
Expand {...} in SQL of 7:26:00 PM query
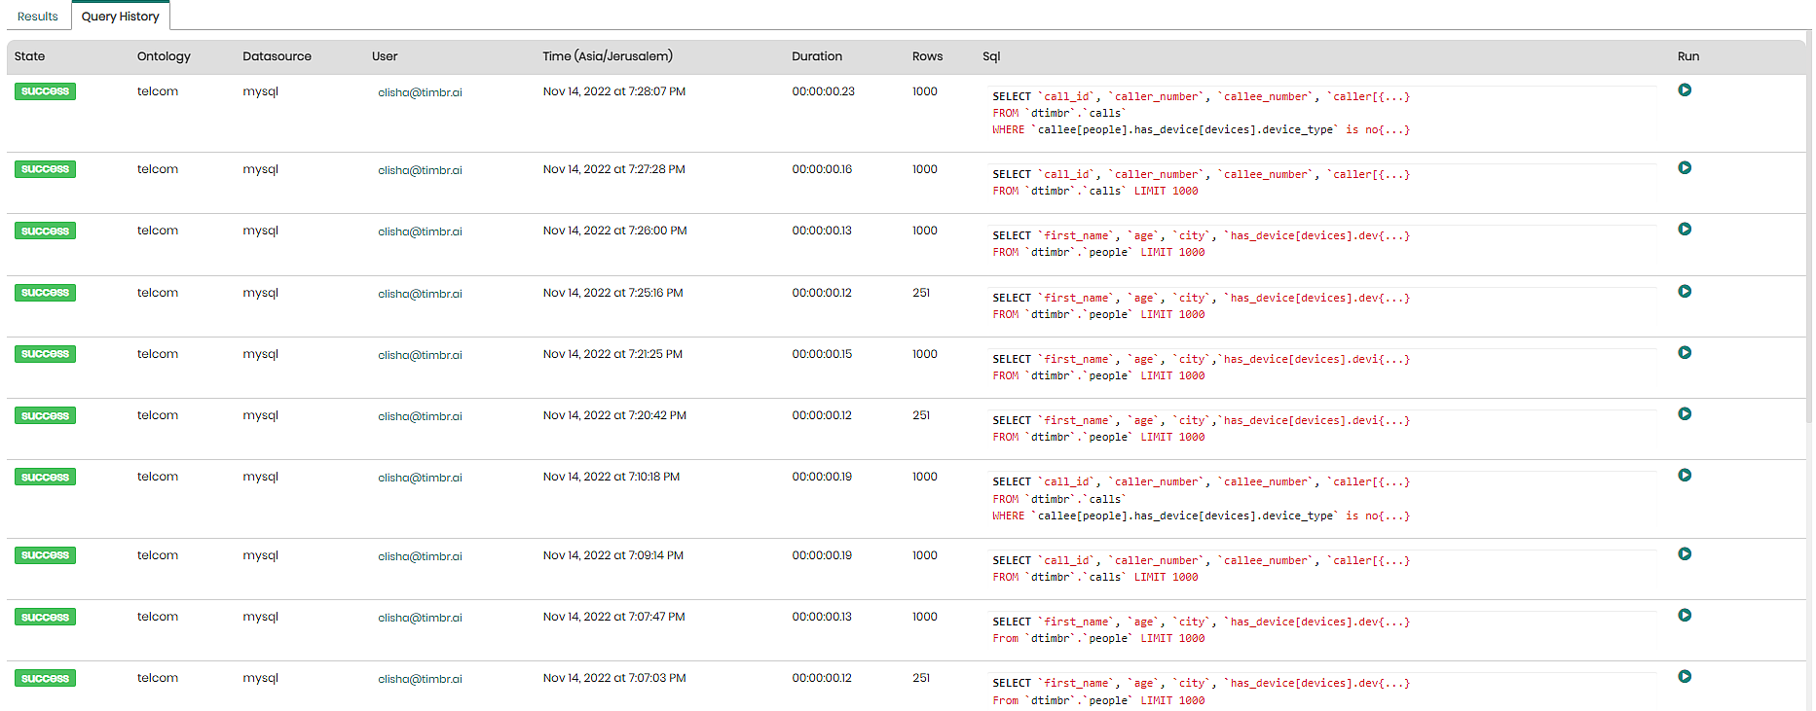[x=1393, y=235]
